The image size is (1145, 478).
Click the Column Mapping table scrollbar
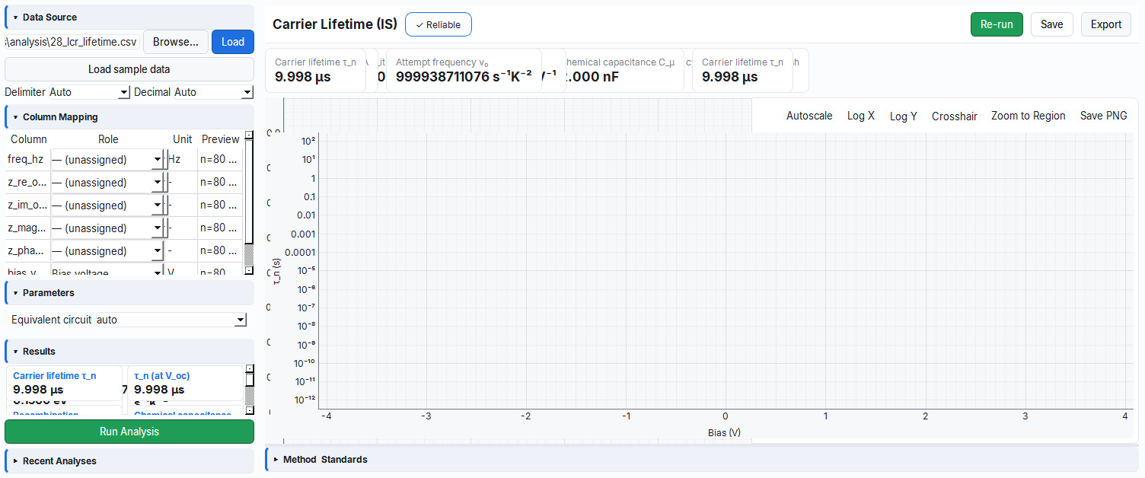[x=248, y=202]
